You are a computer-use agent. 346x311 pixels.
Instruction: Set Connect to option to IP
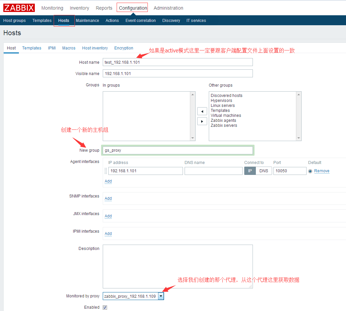point(250,171)
